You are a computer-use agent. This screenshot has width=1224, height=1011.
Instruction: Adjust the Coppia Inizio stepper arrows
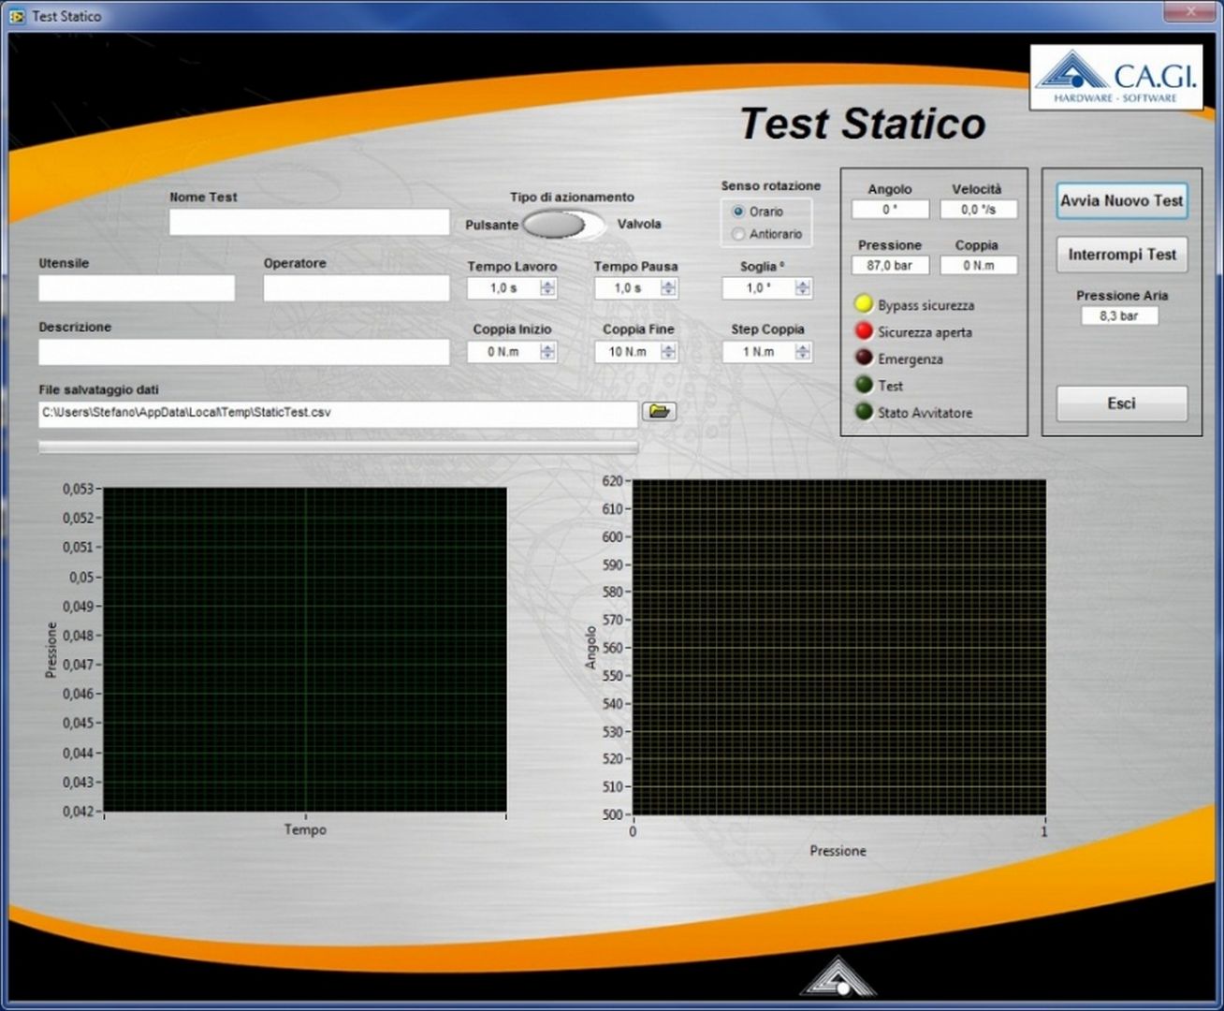point(548,352)
